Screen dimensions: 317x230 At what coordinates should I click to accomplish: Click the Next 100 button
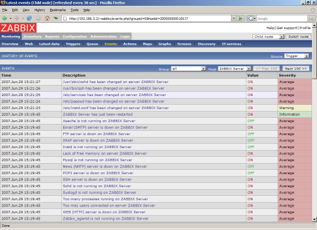tap(296, 69)
